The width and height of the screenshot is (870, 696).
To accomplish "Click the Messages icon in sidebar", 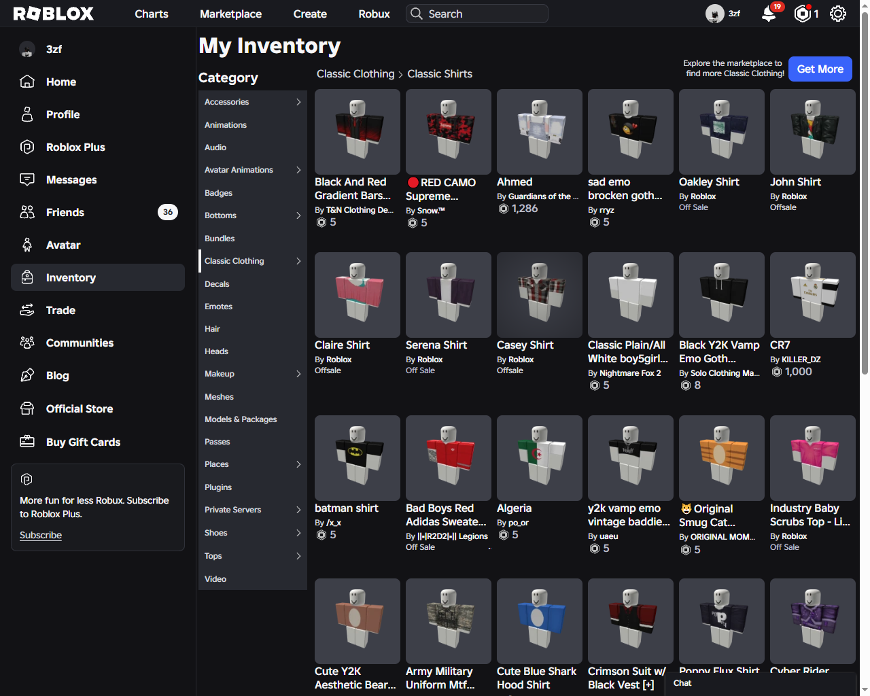I will point(27,179).
